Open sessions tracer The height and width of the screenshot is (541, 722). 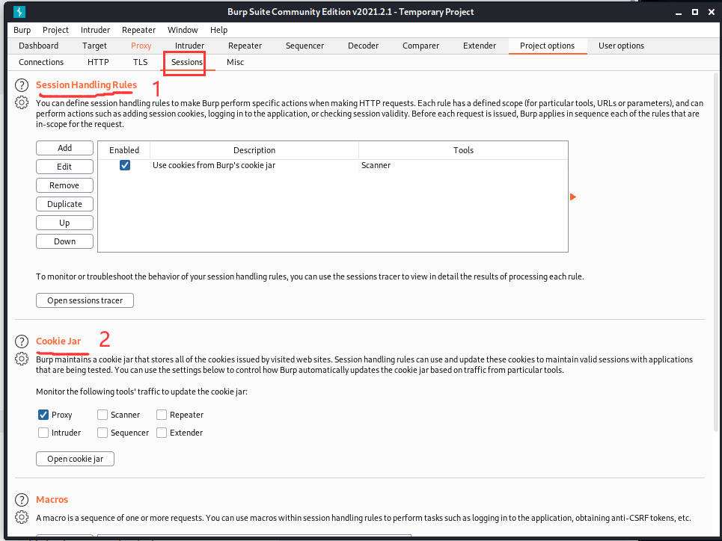pos(85,300)
